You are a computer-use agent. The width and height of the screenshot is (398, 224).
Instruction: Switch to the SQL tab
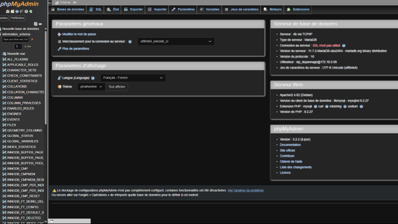tap(95, 9)
